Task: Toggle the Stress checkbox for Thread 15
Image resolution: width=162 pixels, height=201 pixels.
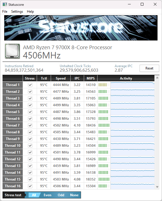Action: tap(30, 179)
